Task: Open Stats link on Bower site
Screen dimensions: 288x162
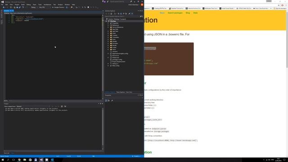Action: click(x=195, y=13)
